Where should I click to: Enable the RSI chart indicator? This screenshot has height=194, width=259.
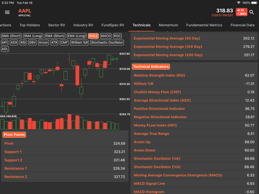coord(23,43)
